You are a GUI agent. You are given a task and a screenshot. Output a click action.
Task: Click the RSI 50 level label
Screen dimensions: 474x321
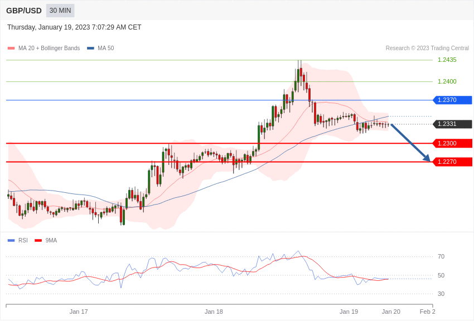pos(441,275)
